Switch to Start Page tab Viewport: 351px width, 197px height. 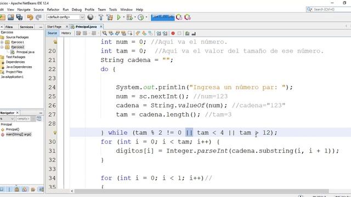tap(54, 27)
